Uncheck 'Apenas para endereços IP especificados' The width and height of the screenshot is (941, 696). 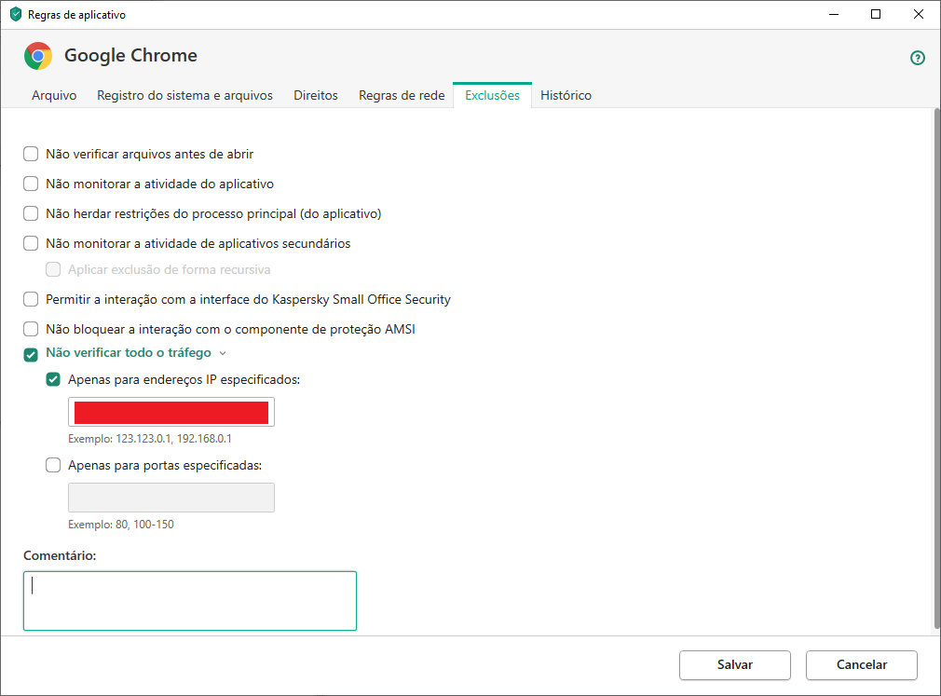tap(53, 379)
